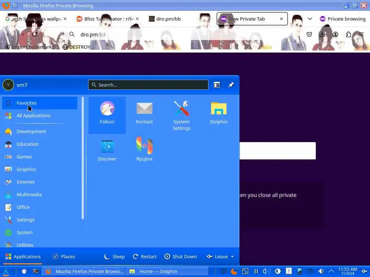
Task: Click the Restart button
Action: 145,256
